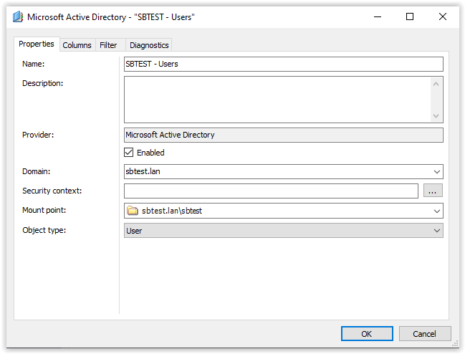Screen dimensions: 465x354
Task: Click the "Name:" label
Action: [x=33, y=64]
